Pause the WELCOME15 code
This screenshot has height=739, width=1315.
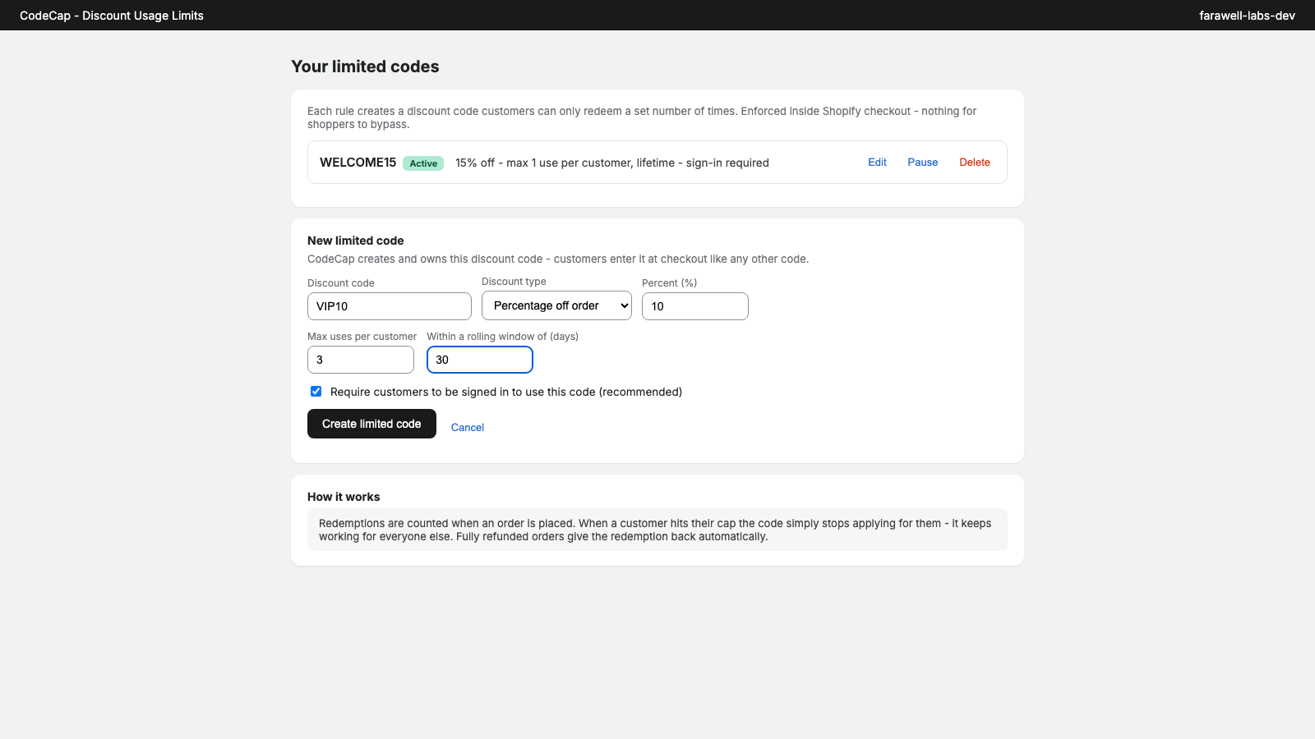click(x=922, y=163)
